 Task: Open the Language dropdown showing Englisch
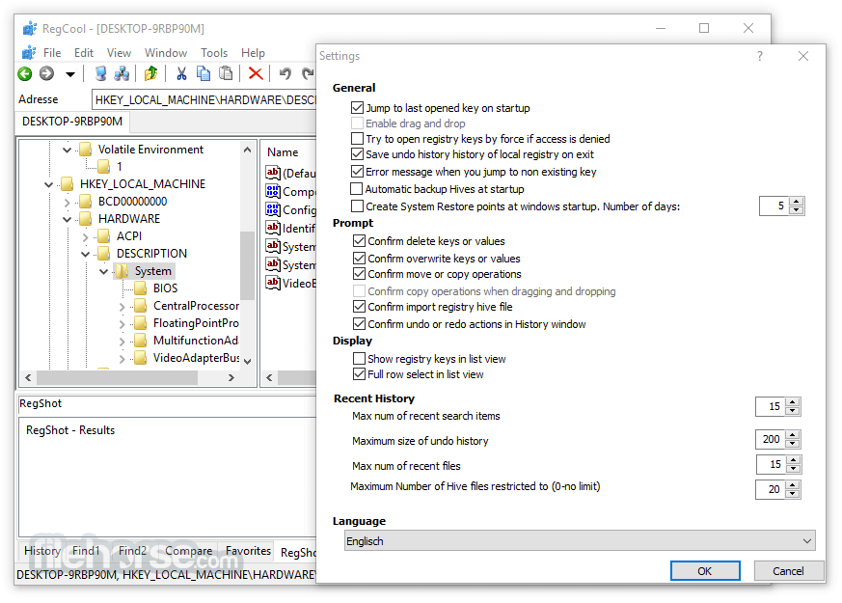(580, 540)
